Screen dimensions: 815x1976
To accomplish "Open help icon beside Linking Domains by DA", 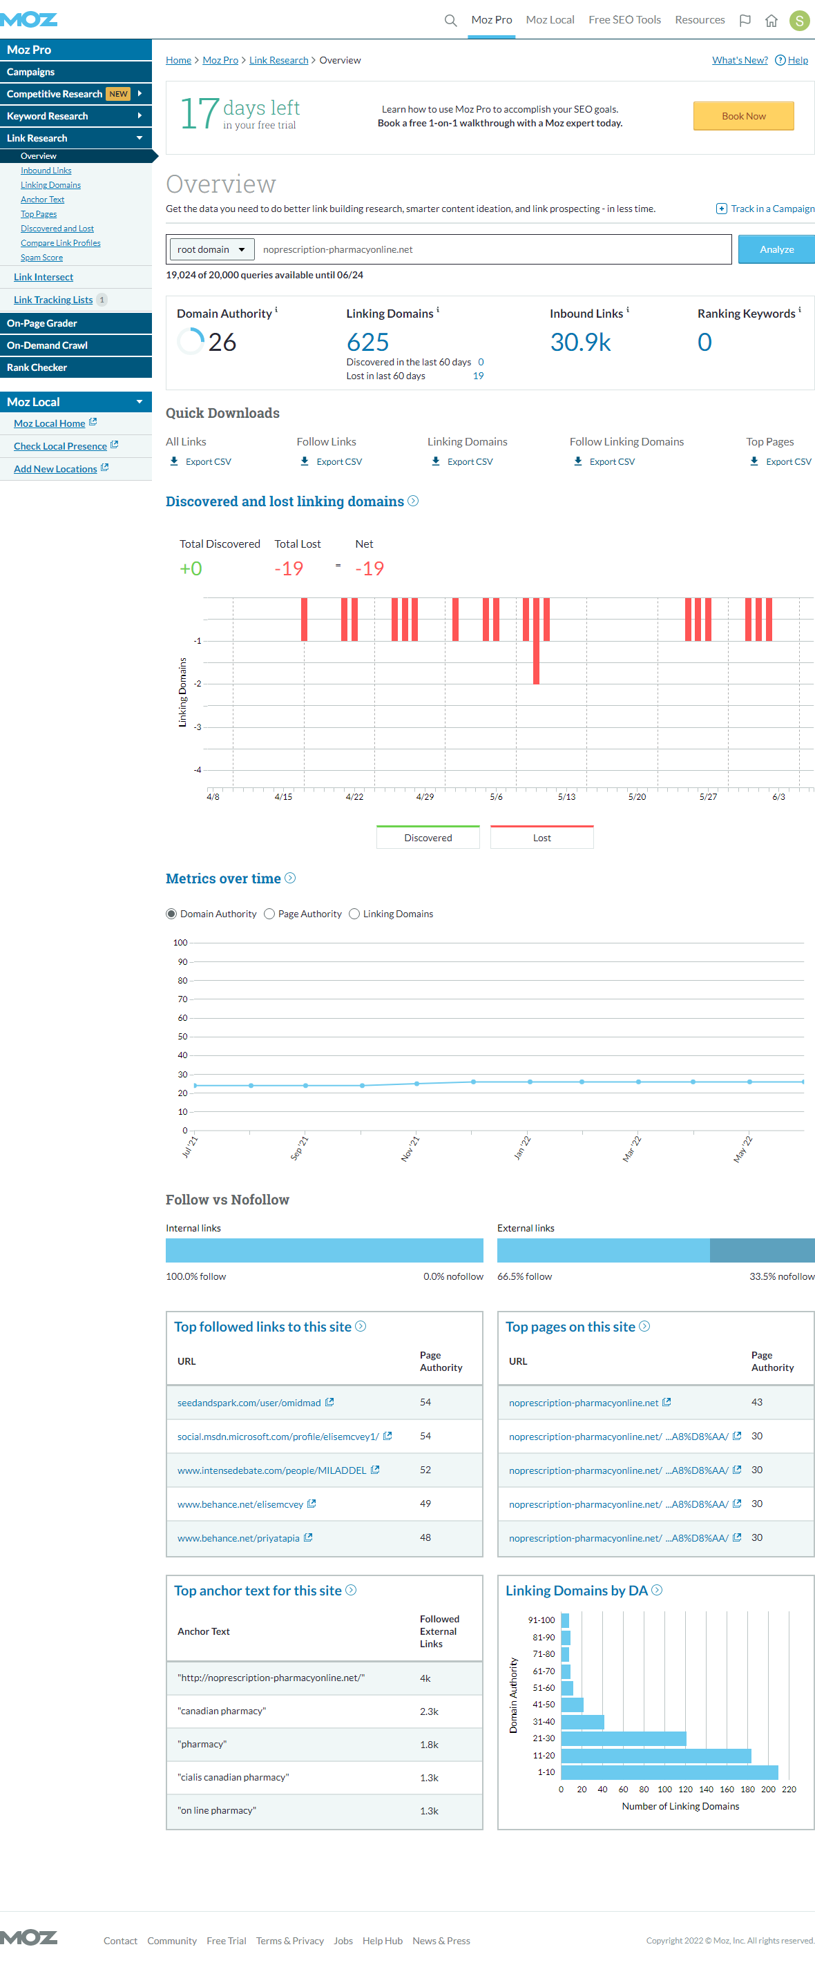I will pos(657,1590).
